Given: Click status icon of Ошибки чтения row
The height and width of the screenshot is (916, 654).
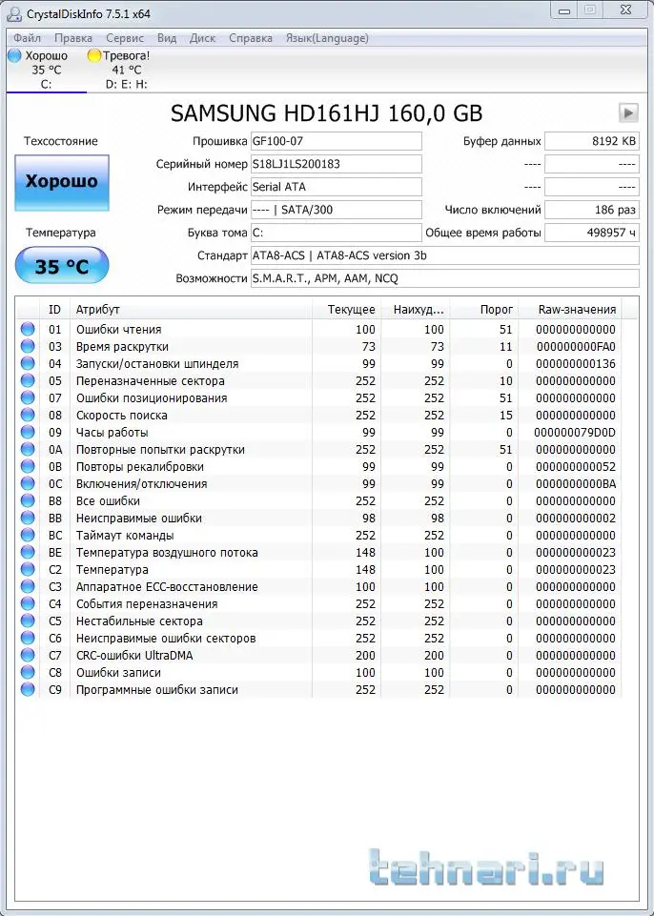Looking at the screenshot, I should pos(28,330).
